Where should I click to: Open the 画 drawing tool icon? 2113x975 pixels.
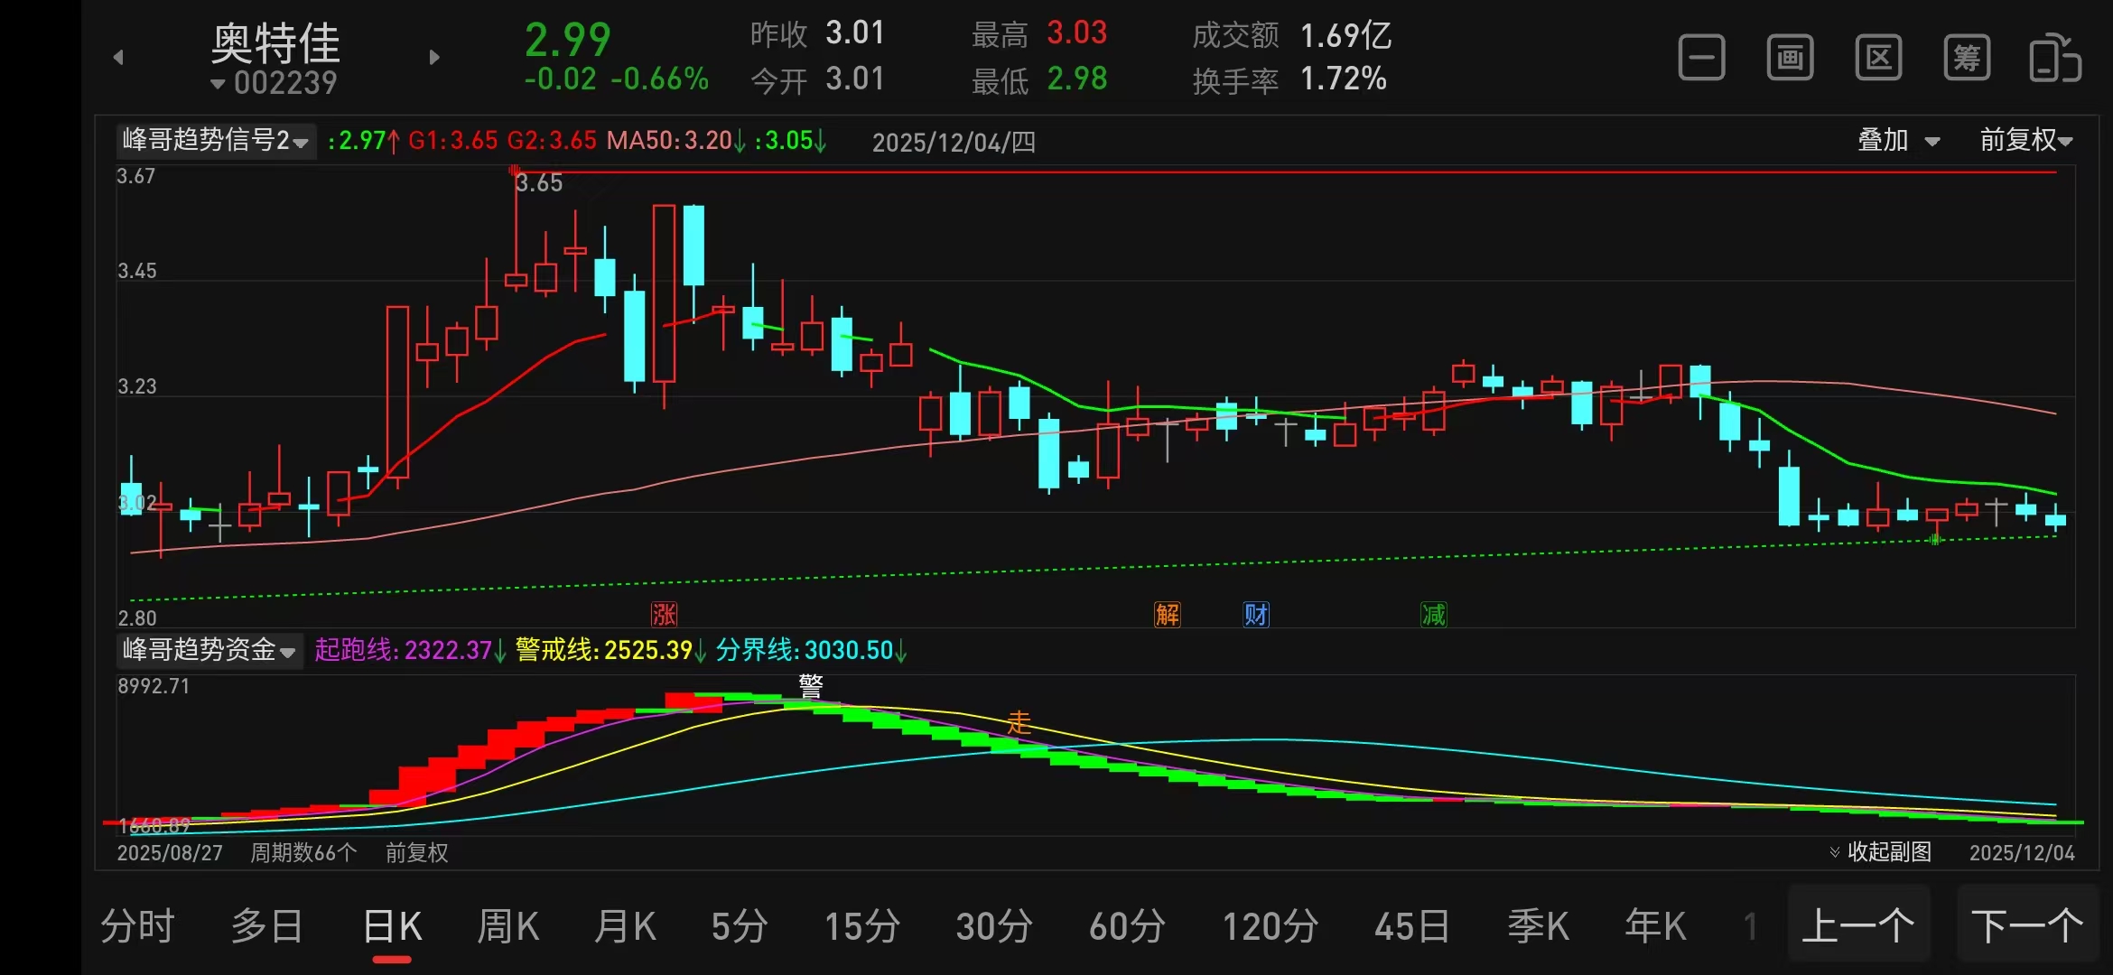(1790, 59)
